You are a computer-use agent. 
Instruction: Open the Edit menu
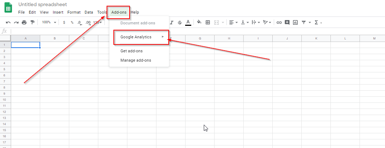pyautogui.click(x=32, y=12)
